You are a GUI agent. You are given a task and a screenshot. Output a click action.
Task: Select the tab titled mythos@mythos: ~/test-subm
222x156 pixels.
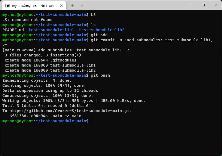tap(35, 5)
